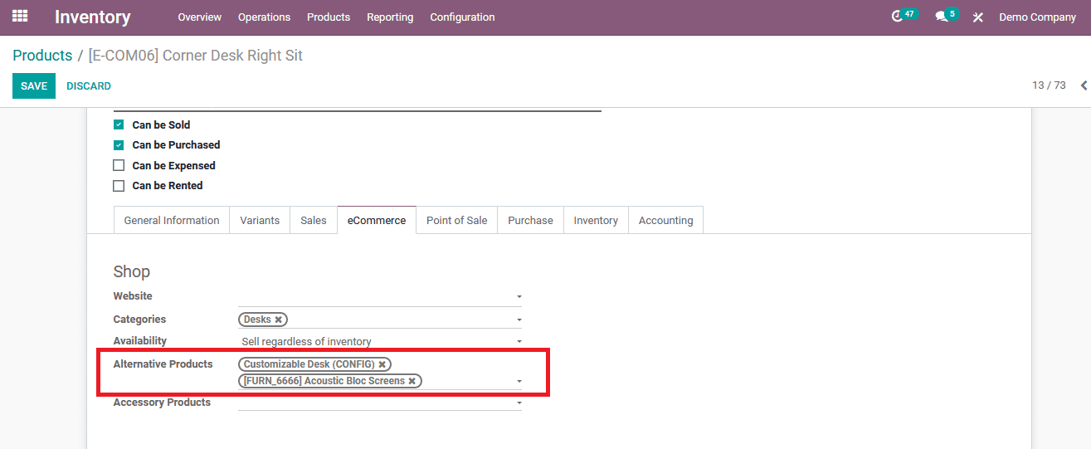Screen dimensions: 1091x449
Task: Open the Demo Company switcher
Action: tap(1037, 17)
